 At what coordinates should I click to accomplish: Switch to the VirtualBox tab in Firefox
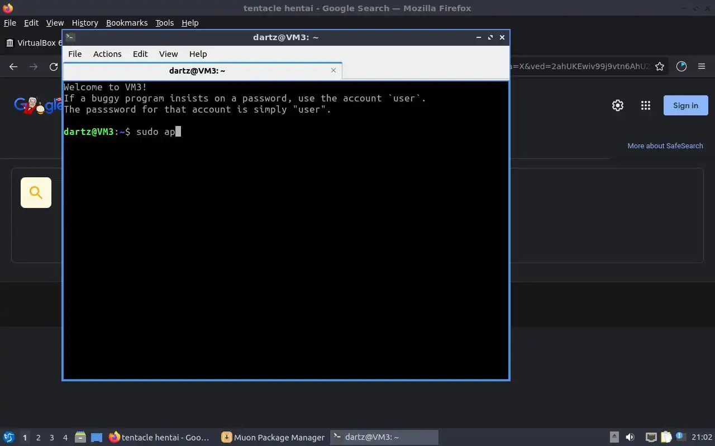(x=32, y=43)
